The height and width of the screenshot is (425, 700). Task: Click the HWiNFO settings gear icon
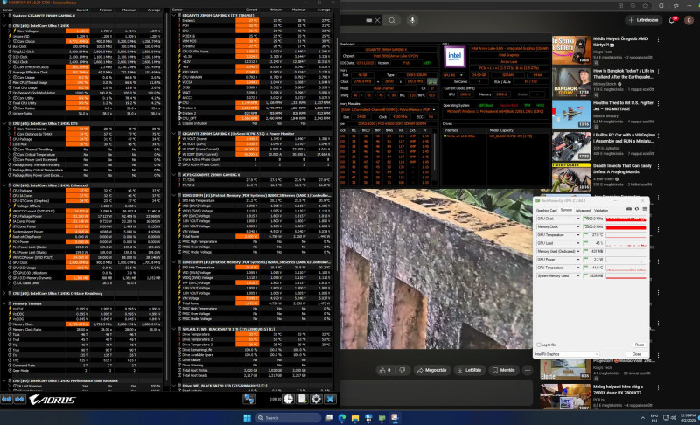pos(316,399)
